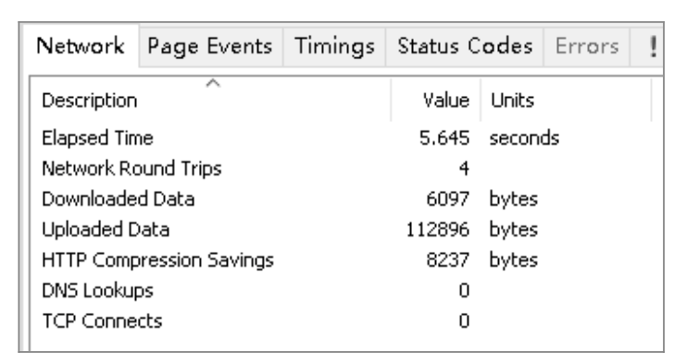Click the sort arrow above Description
The height and width of the screenshot is (364, 674).
coord(213,83)
